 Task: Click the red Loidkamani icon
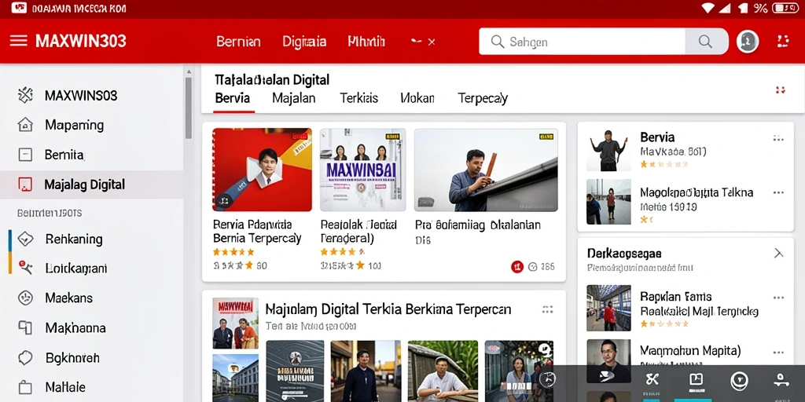(x=25, y=269)
